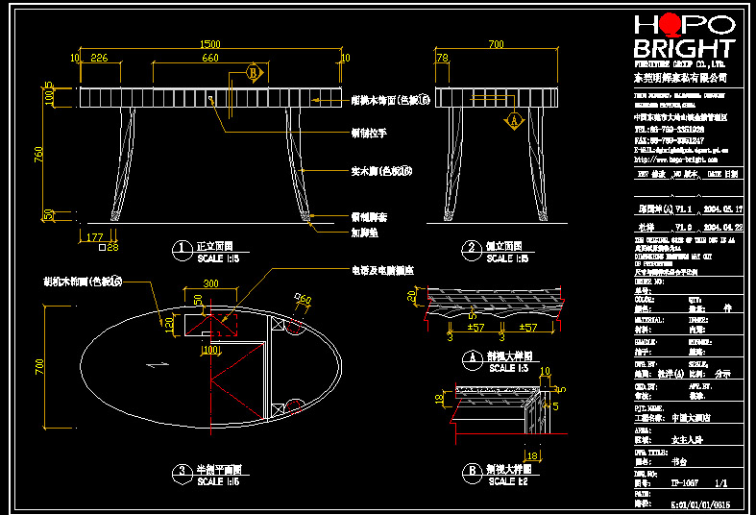This screenshot has height=515, width=756.
Task: Click view number 1 circle bubble
Action: coord(183,251)
